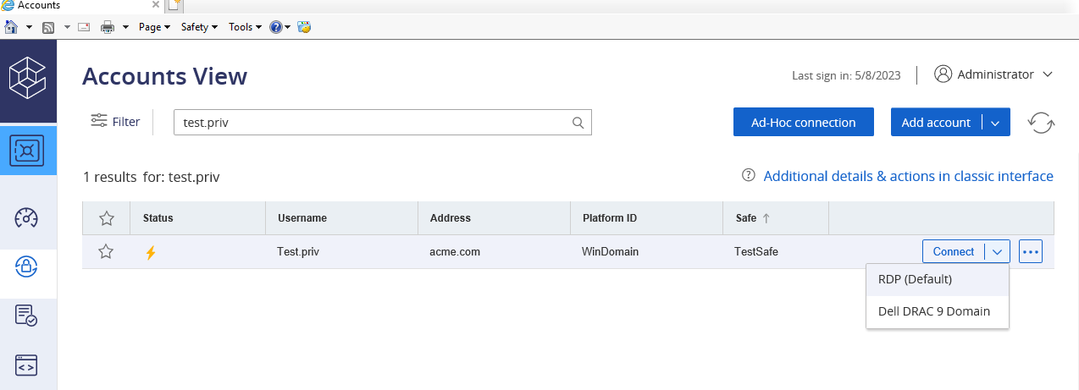Click the Filter sliders icon
The height and width of the screenshot is (390, 1079).
99,121
